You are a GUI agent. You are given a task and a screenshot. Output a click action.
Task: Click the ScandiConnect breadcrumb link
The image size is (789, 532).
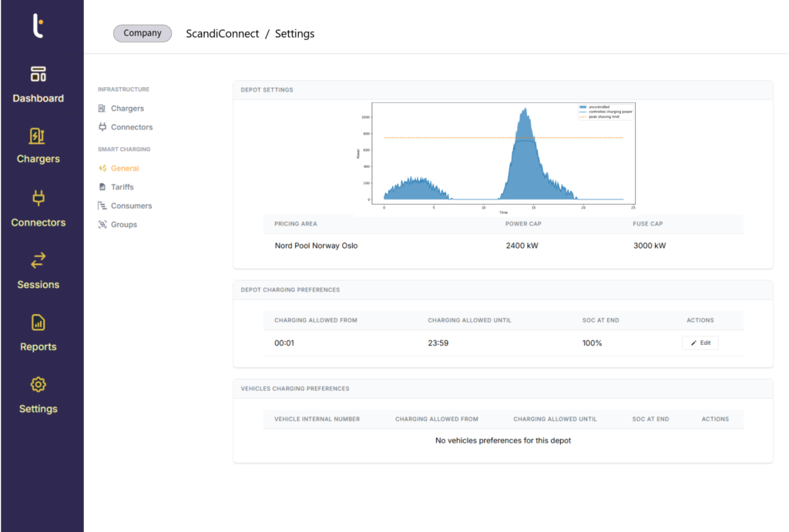(223, 34)
